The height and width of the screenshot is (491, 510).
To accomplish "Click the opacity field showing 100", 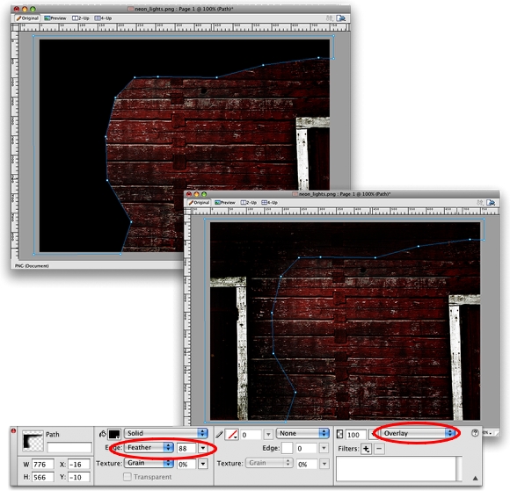I will (356, 435).
